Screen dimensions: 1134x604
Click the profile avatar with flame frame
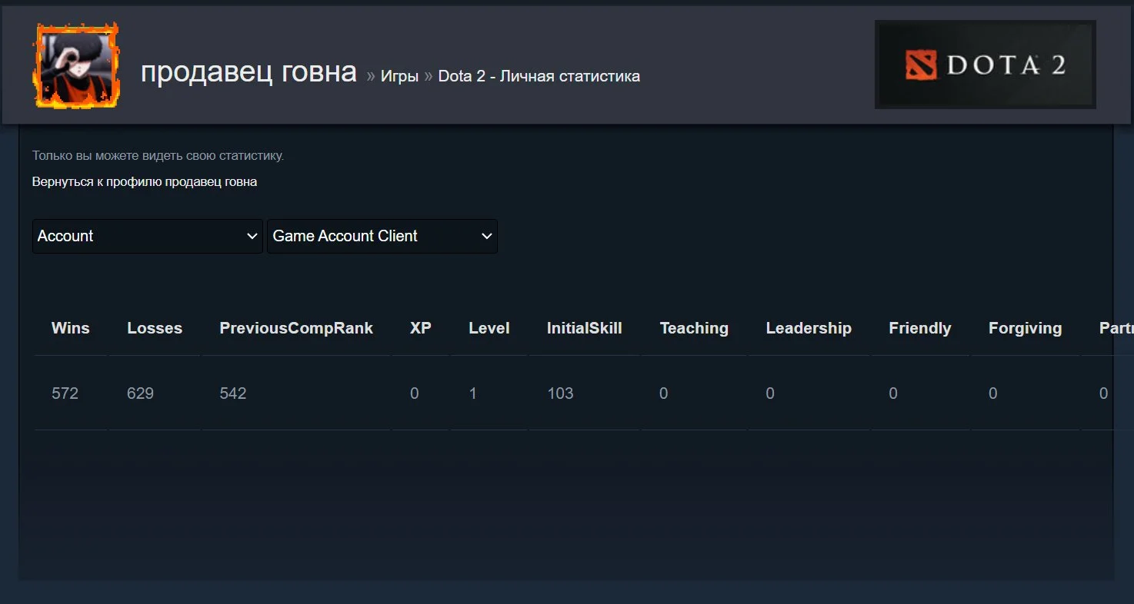[75, 65]
